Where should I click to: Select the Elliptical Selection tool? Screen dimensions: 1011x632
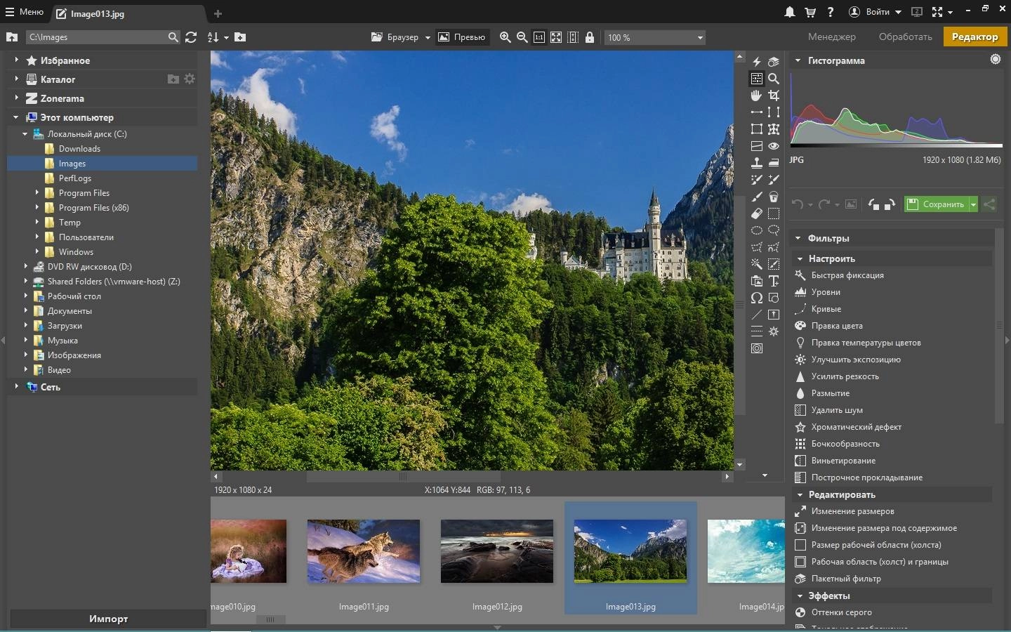pyautogui.click(x=757, y=230)
